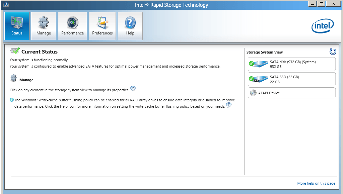Click the SATA SSD drive icon
The width and height of the screenshot is (343, 194).
259,79
